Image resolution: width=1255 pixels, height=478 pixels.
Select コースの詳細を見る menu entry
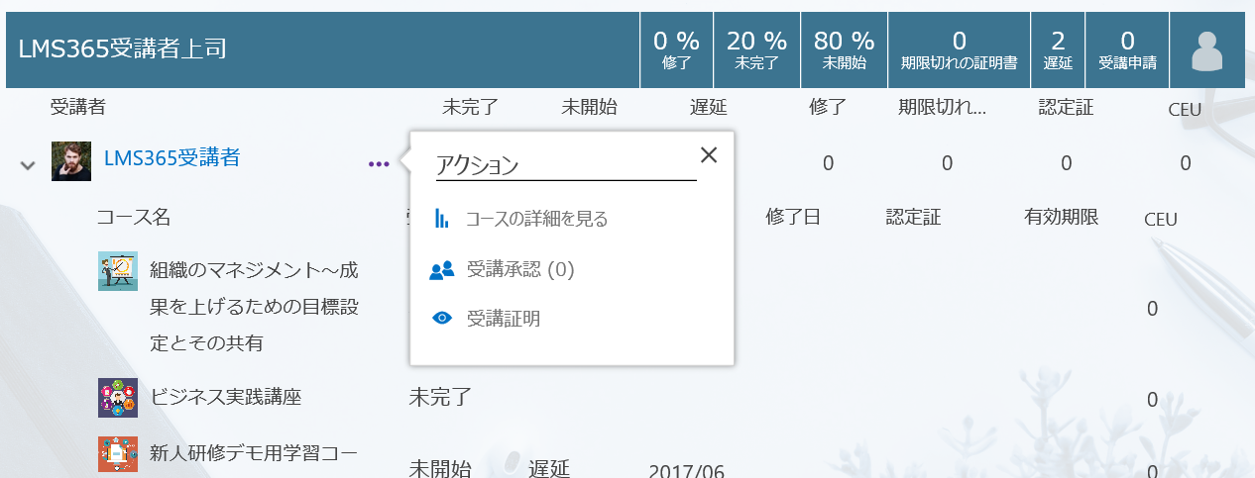coord(536,219)
